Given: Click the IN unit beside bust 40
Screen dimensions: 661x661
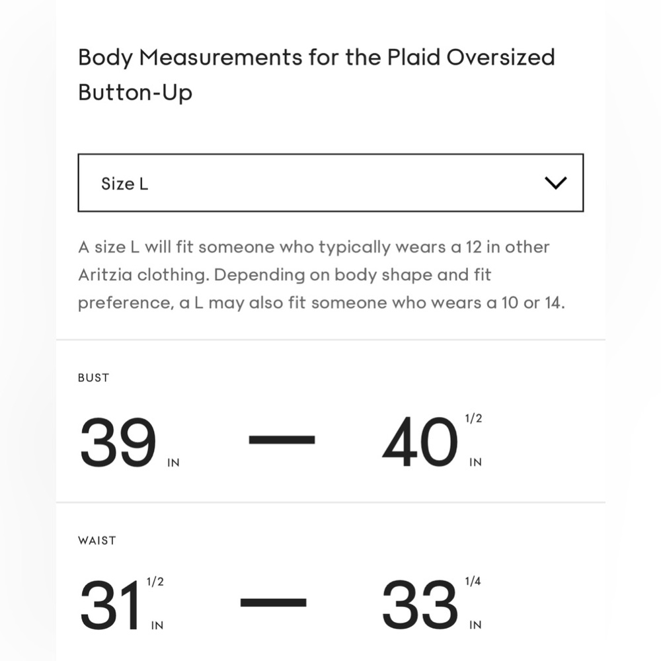Looking at the screenshot, I should (475, 463).
